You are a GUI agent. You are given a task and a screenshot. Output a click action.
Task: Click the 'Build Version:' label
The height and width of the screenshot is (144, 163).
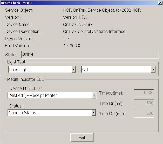17,46
